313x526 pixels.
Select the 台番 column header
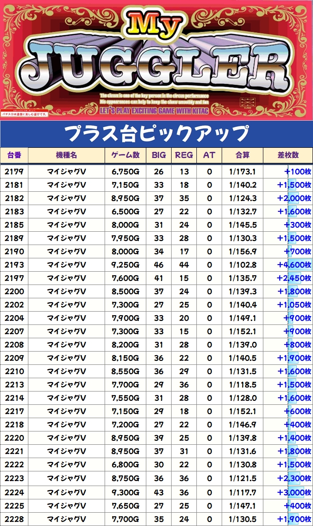(14, 155)
